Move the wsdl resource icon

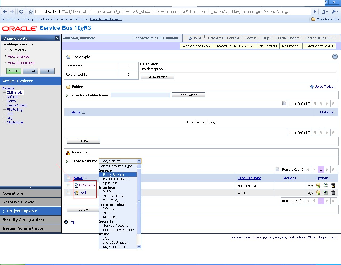(318, 193)
